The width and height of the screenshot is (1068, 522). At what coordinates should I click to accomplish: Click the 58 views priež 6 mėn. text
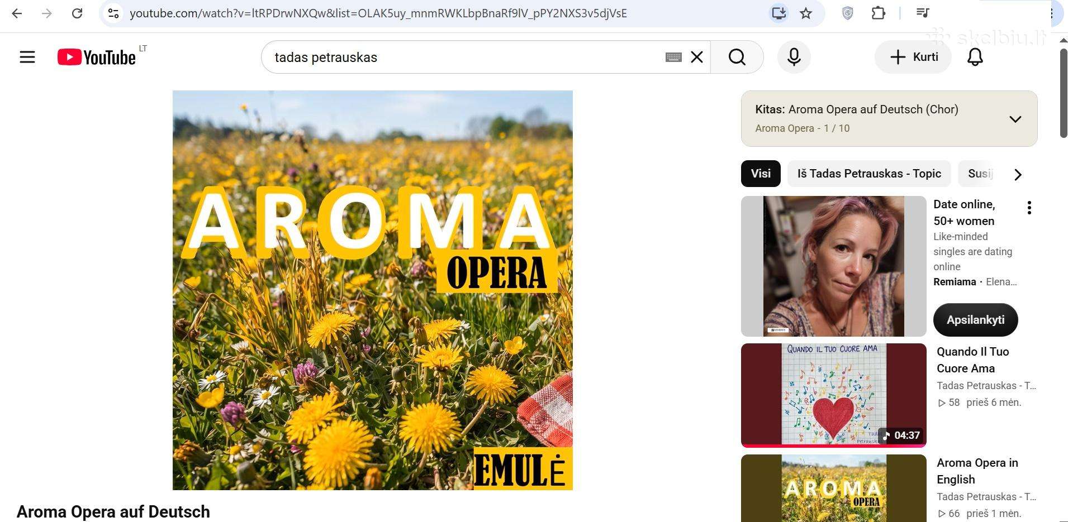click(x=979, y=403)
